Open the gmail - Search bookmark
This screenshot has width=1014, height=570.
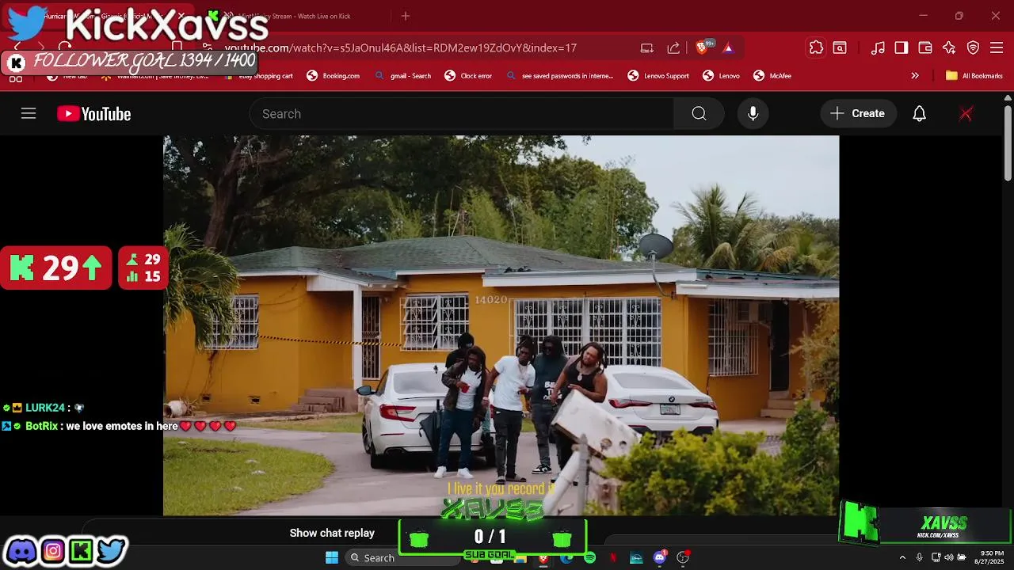[x=402, y=76]
